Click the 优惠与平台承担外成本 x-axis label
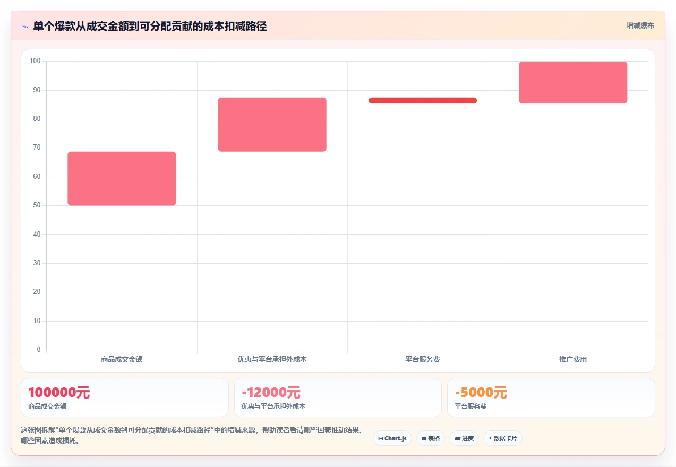The width and height of the screenshot is (676, 467). (272, 359)
